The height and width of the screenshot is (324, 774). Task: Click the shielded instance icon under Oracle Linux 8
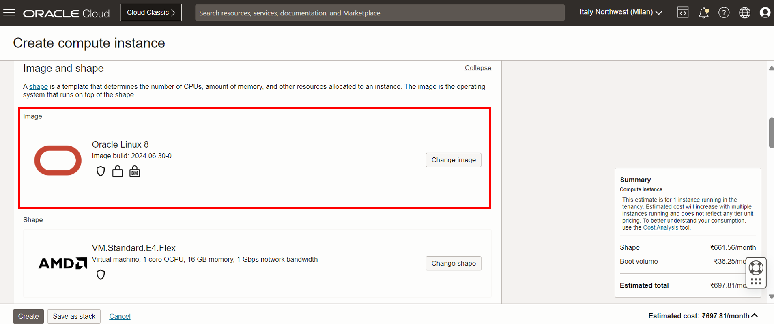[x=101, y=172]
